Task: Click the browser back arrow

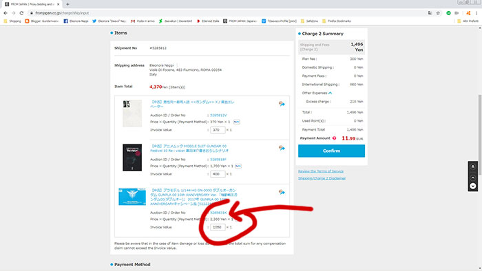Action: point(6,13)
